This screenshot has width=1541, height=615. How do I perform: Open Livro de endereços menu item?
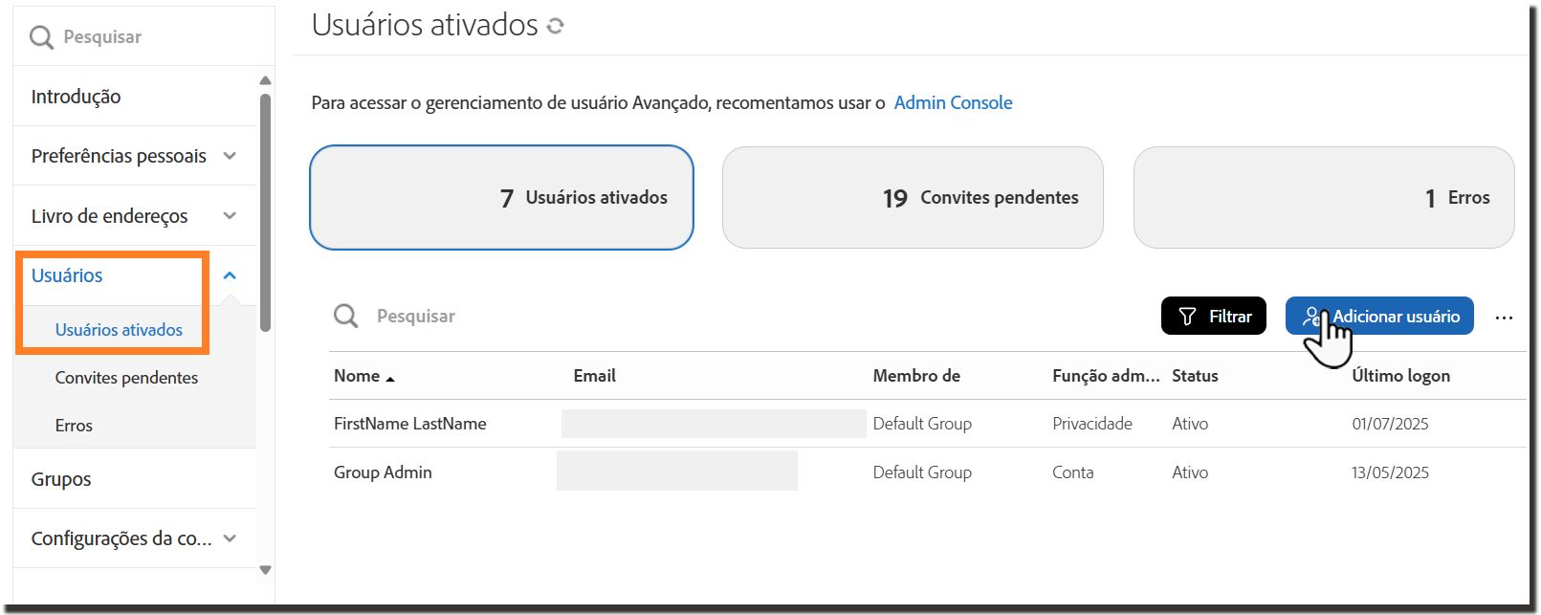pos(109,216)
